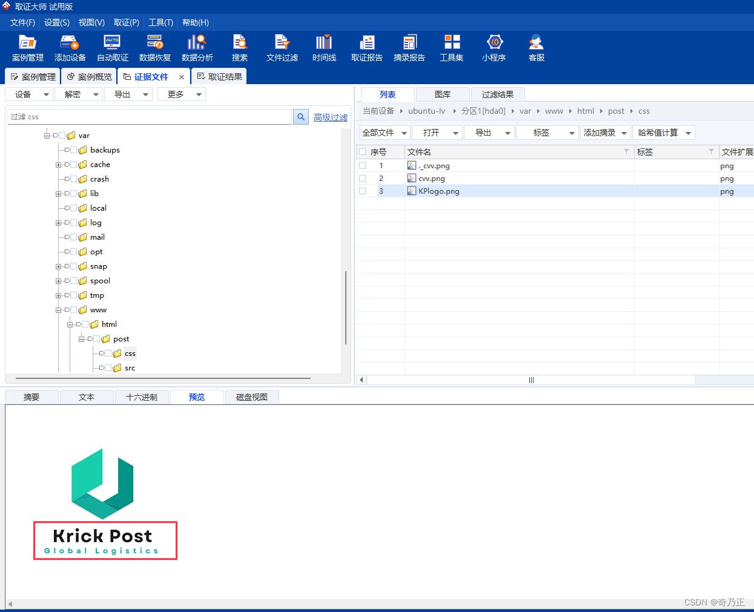
Task: Open the 解密 dropdown
Action: coord(78,94)
